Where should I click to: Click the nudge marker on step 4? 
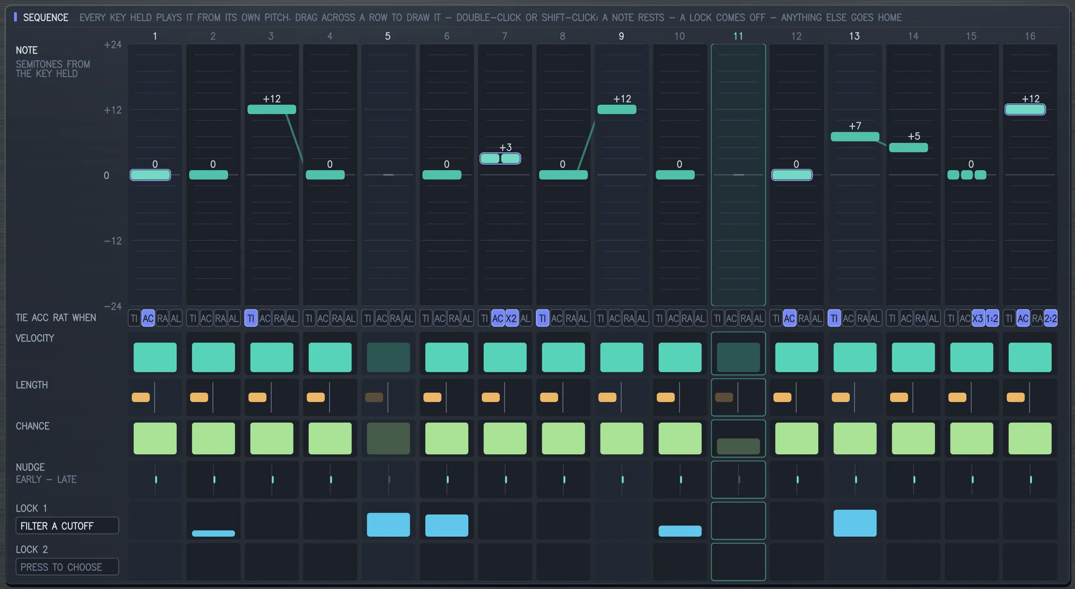331,480
